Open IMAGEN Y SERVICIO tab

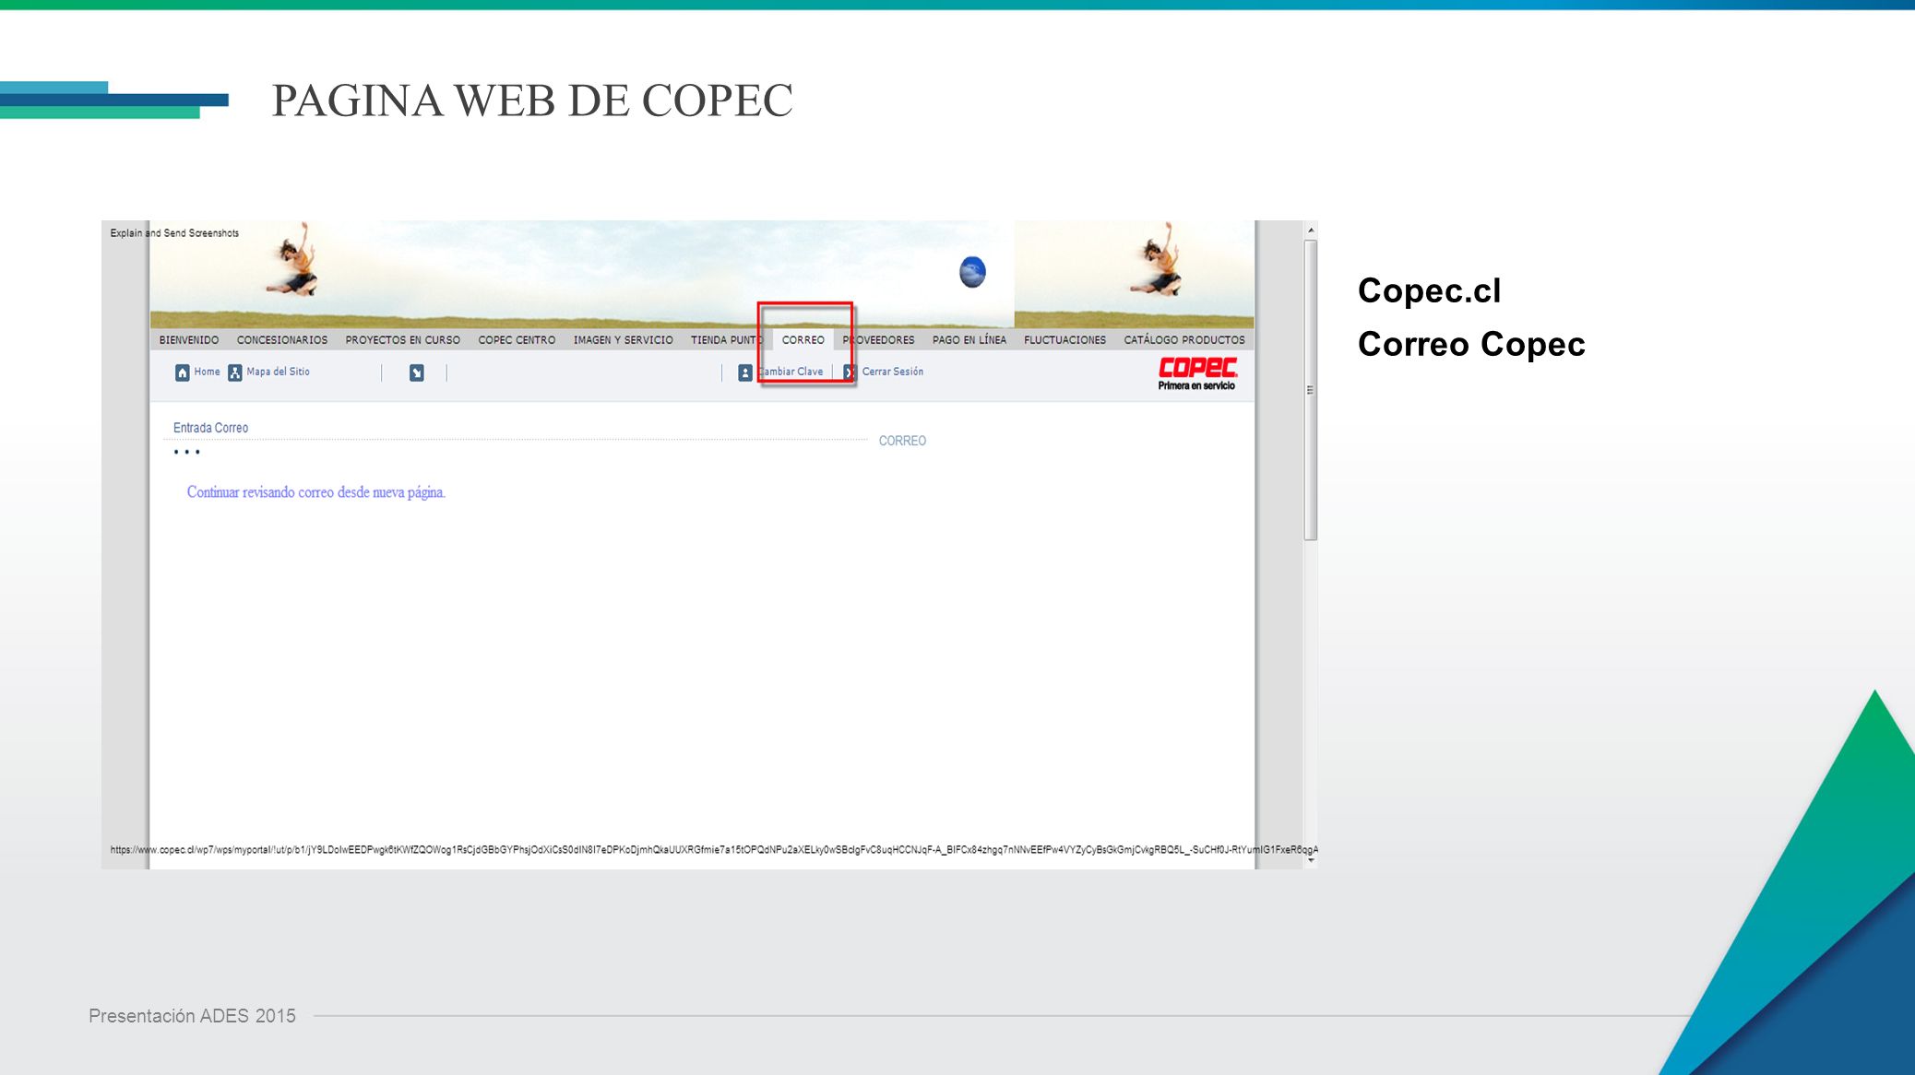(x=624, y=340)
